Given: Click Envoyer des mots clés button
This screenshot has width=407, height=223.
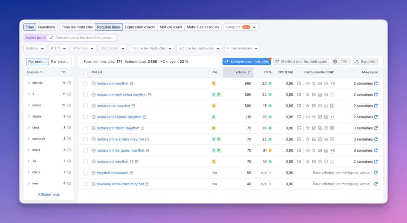Looking at the screenshot, I should click(x=247, y=61).
